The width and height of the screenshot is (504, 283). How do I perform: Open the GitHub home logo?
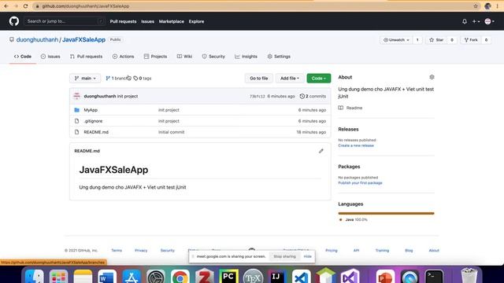click(x=14, y=21)
